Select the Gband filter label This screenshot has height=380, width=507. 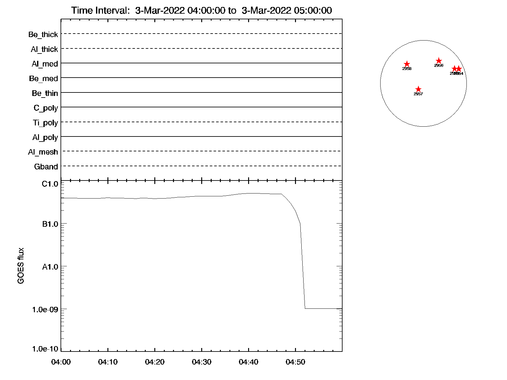46,167
